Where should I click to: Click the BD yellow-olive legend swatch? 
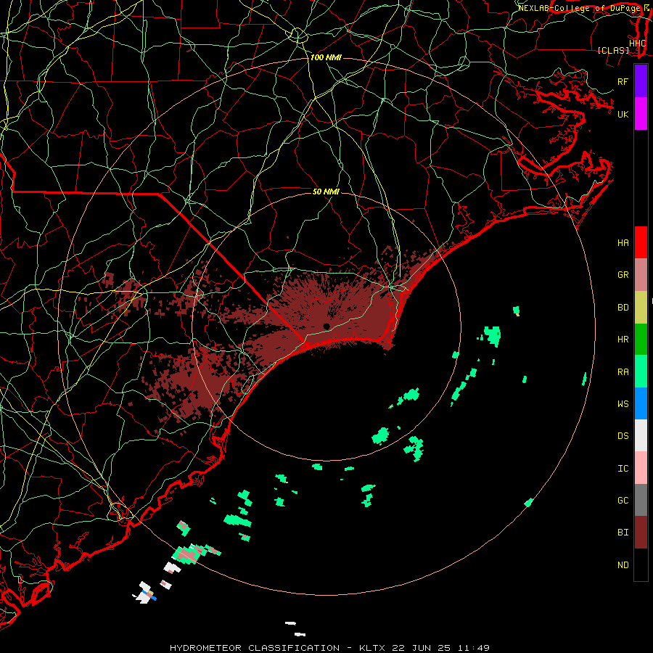coord(641,307)
